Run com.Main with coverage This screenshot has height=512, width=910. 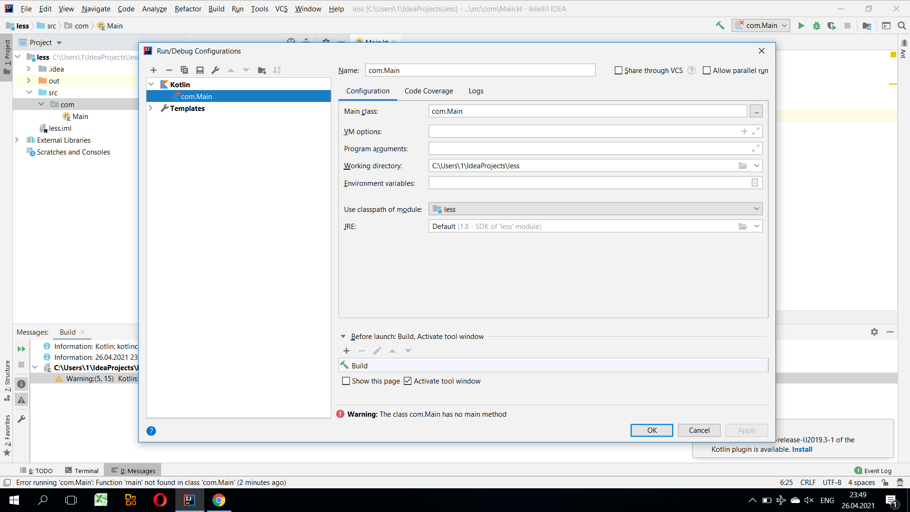832,26
